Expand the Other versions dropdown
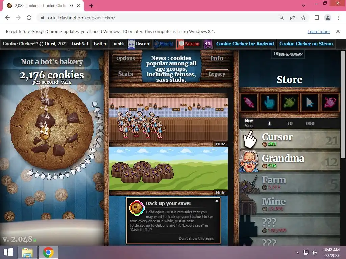Viewport: 346px width, 259px height. tap(288, 54)
